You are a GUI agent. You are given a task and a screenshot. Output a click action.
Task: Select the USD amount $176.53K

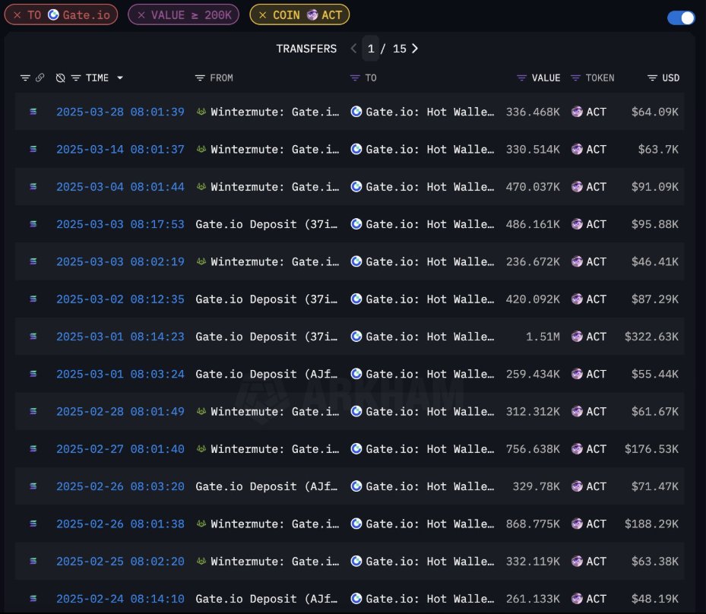point(651,449)
